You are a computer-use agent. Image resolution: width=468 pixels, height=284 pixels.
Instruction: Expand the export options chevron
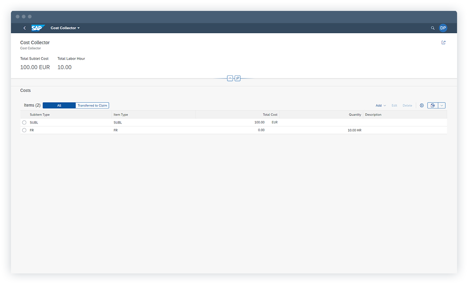(441, 105)
